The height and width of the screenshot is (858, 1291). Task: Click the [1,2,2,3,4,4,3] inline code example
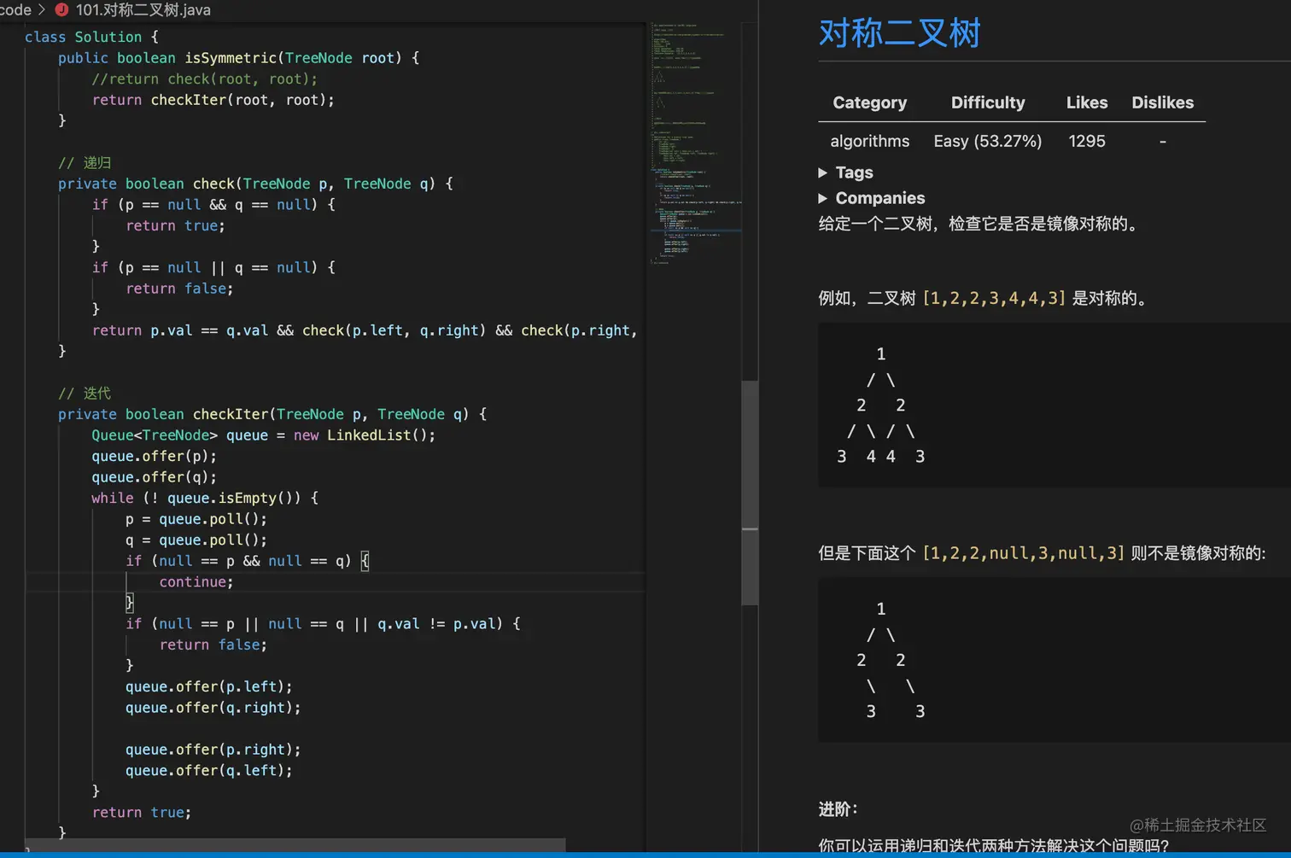point(994,298)
